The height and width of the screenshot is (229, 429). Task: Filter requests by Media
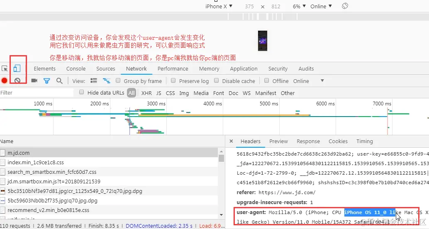click(x=201, y=93)
